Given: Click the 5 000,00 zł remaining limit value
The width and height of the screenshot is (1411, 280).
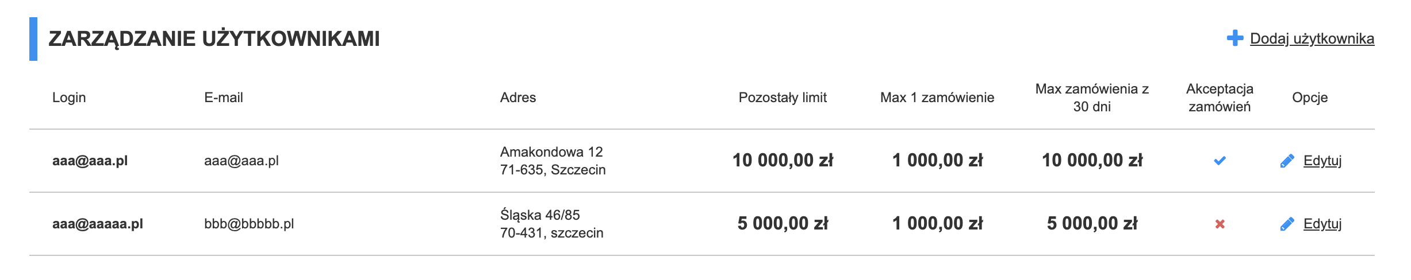Looking at the screenshot, I should tap(783, 224).
